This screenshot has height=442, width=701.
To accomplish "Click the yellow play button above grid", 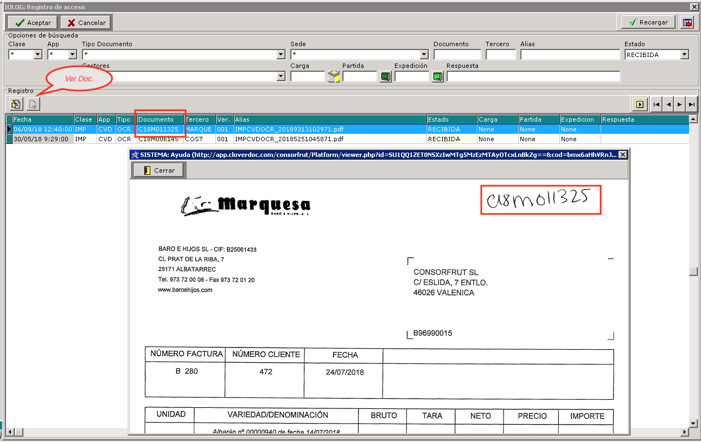I will point(640,104).
